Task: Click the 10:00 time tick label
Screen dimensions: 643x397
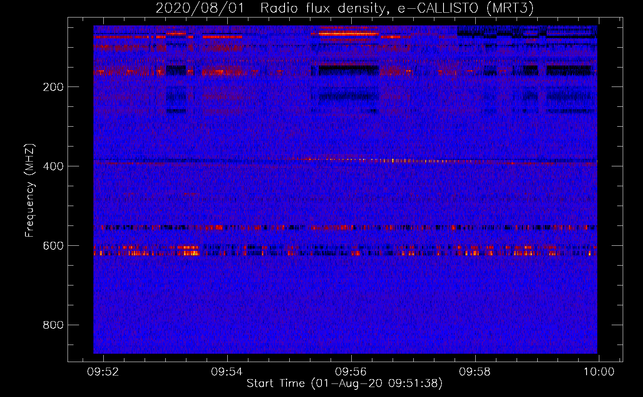Action: 599,372
